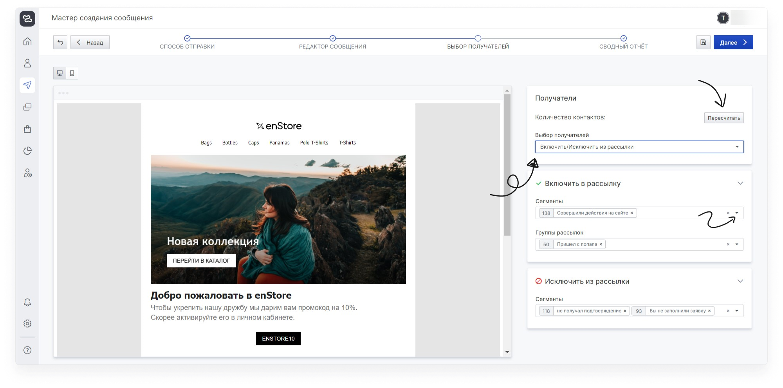The width and height of the screenshot is (783, 388).
Task: Open the templates copy icon in sidebar
Action: coord(27,107)
